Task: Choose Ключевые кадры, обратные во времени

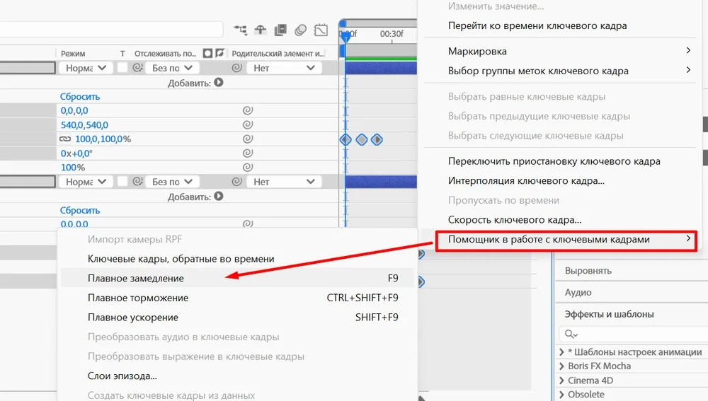Action: 181,259
